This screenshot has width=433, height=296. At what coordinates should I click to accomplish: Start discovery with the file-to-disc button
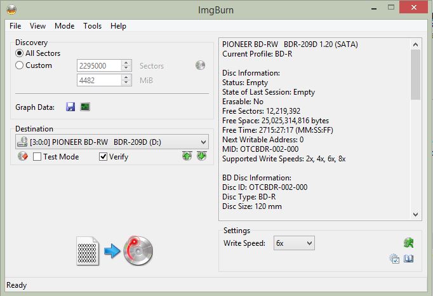coord(114,251)
